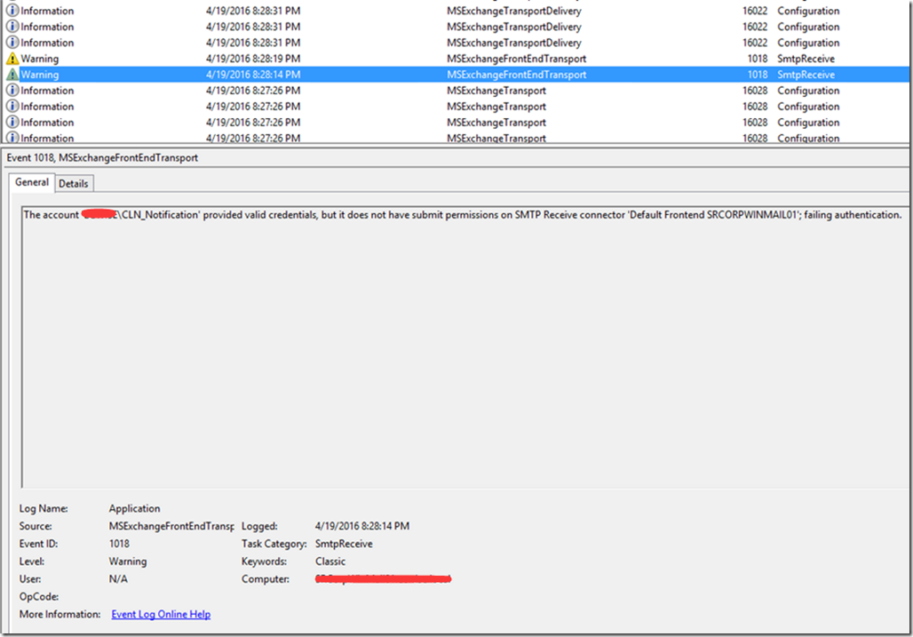Image resolution: width=913 pixels, height=637 pixels.
Task: Select the highlighted Warning level cell at 8:28:14 PM
Action: click(40, 75)
